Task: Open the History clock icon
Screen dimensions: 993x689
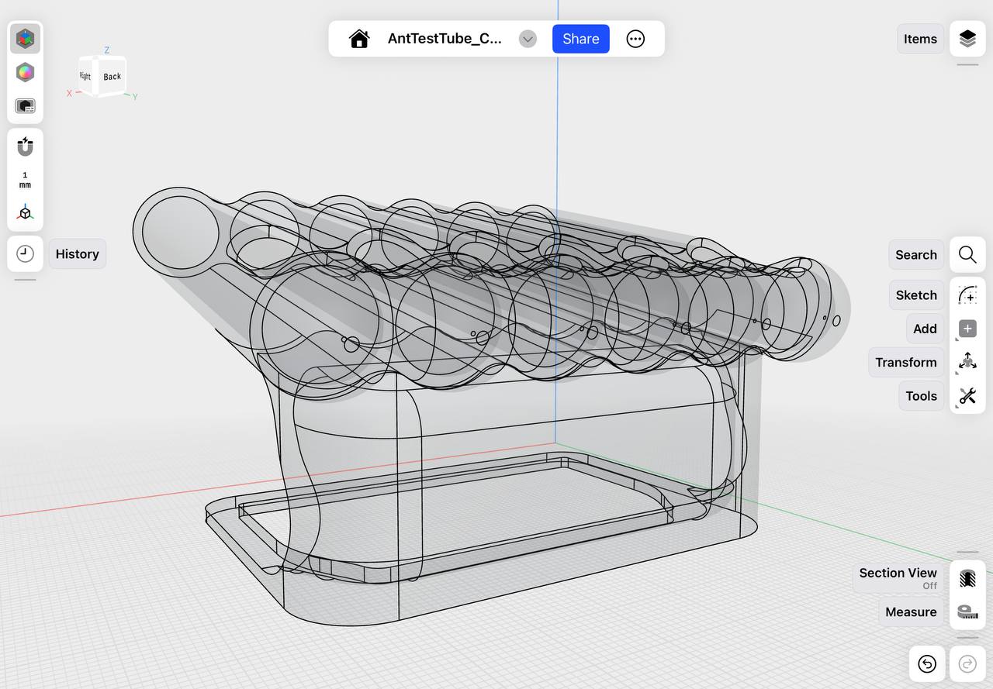Action: click(26, 254)
